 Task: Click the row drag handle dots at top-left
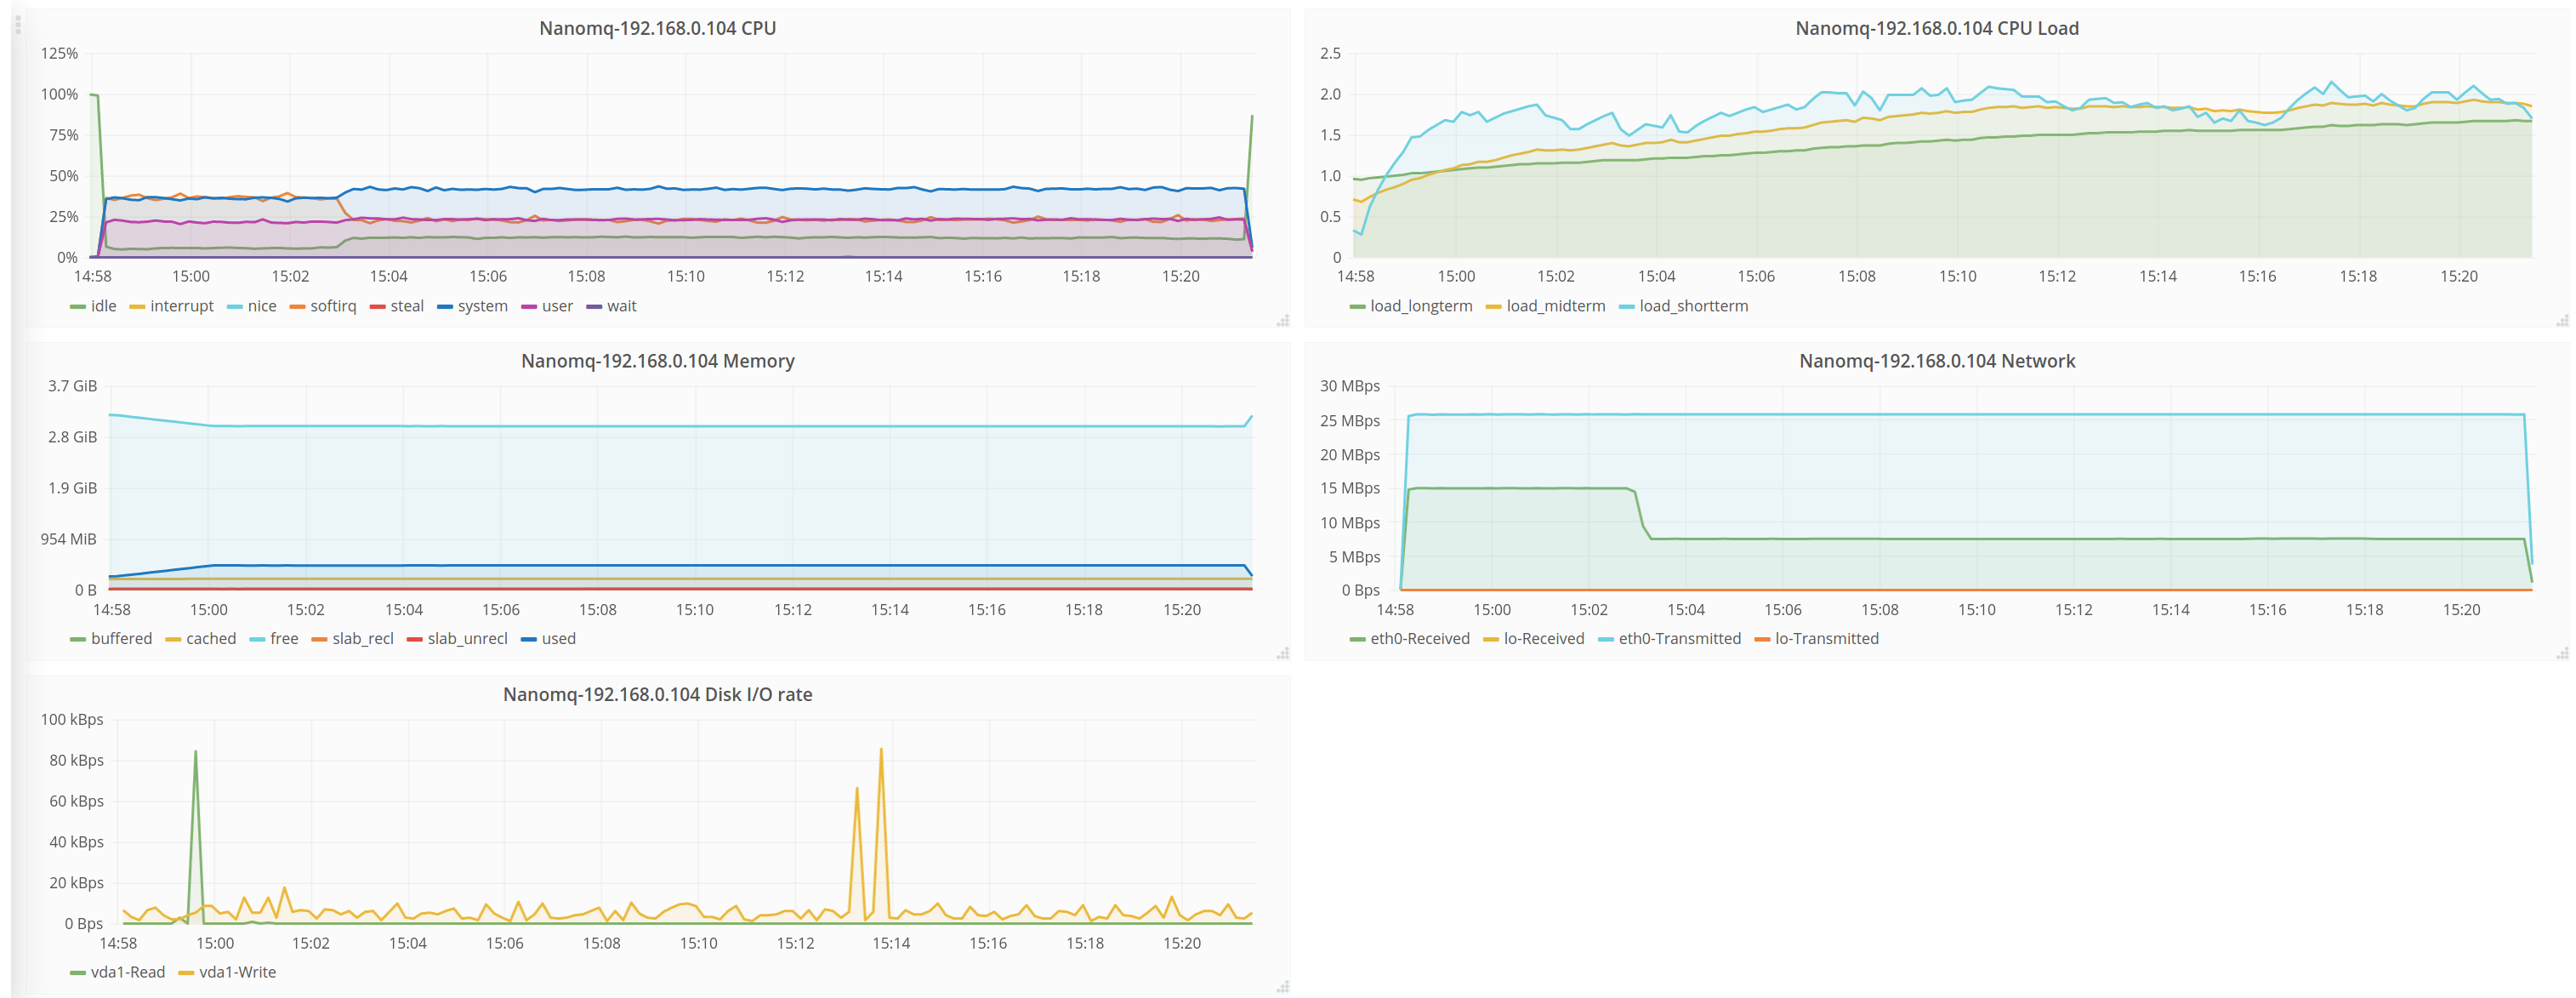[x=17, y=24]
